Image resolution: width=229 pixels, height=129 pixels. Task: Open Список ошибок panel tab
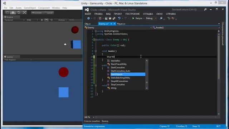pos(92,121)
